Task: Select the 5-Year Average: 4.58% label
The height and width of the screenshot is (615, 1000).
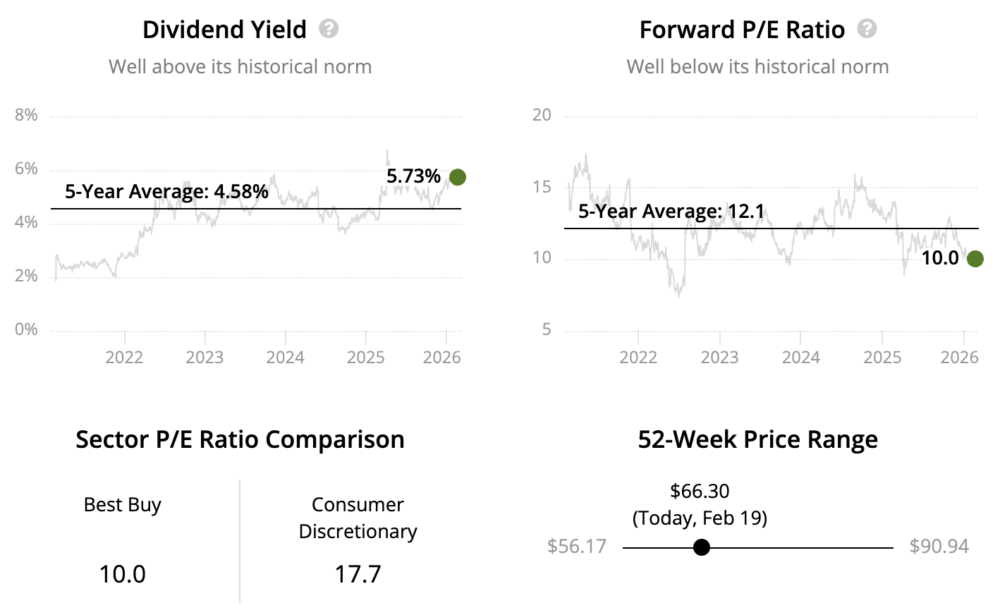Action: click(166, 192)
